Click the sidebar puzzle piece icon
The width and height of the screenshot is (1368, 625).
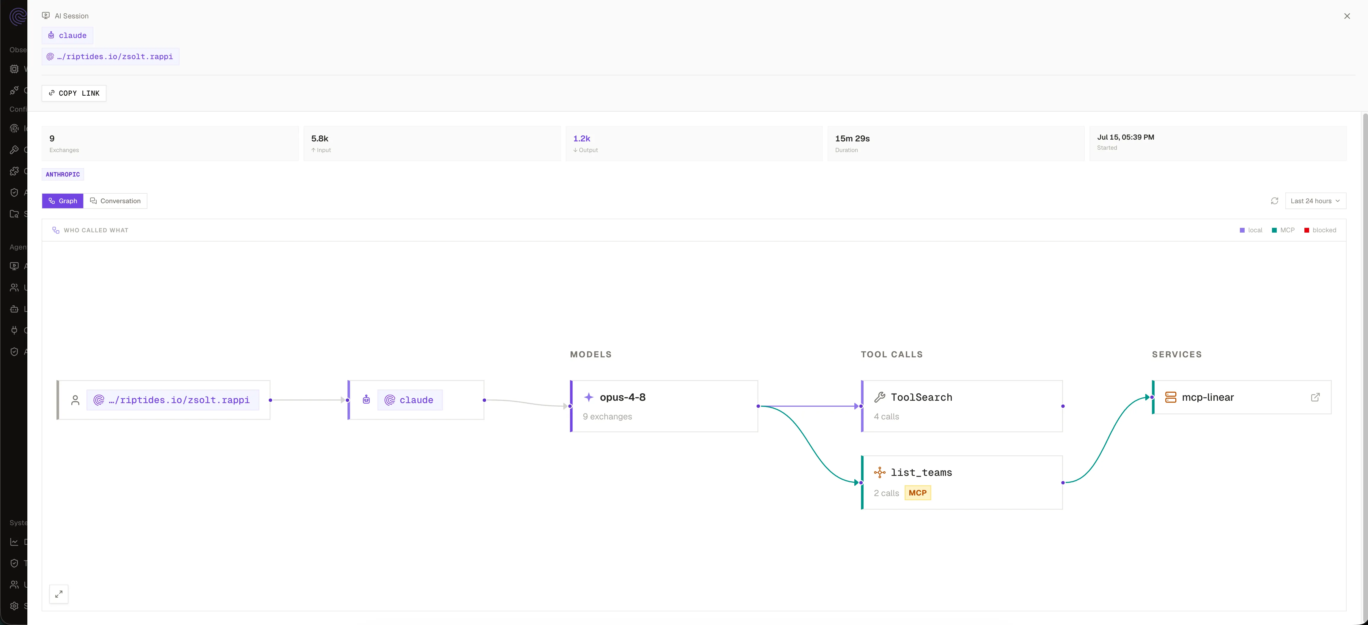pos(14,171)
